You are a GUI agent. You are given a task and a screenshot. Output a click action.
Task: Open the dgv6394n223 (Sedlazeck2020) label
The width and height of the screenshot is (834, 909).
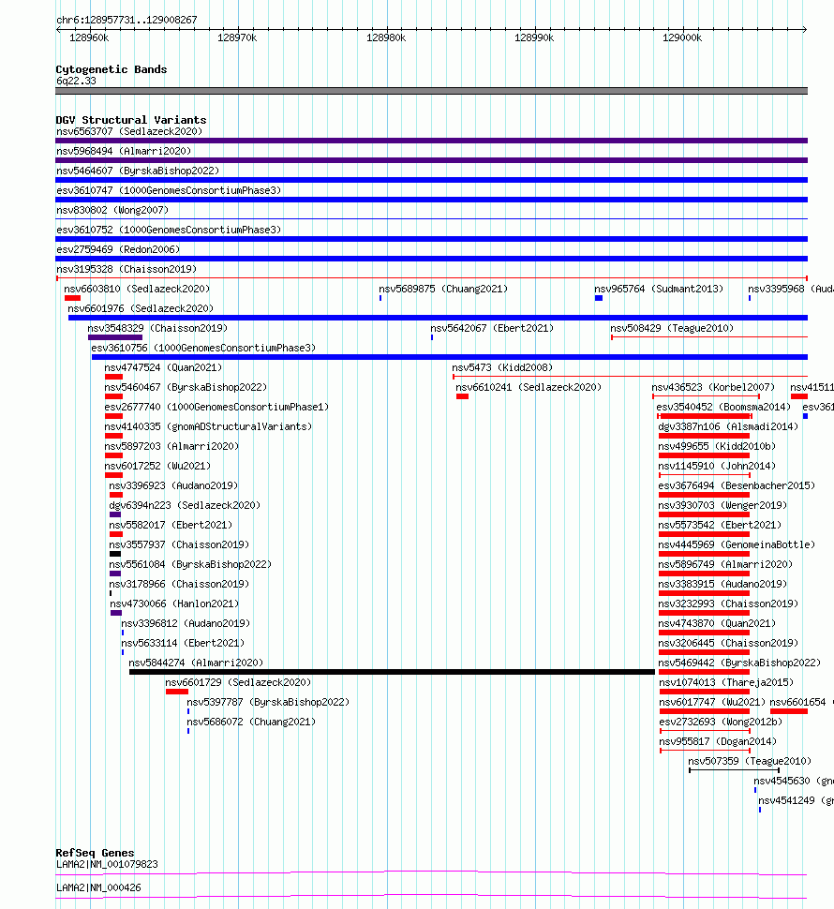pyautogui.click(x=185, y=506)
